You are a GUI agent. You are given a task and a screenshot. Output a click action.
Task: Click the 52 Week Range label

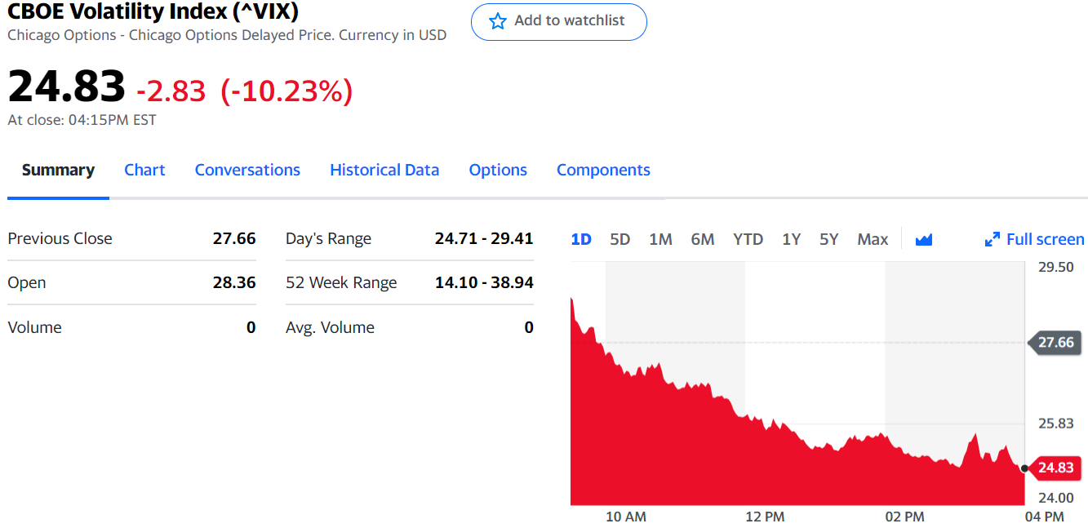341,283
